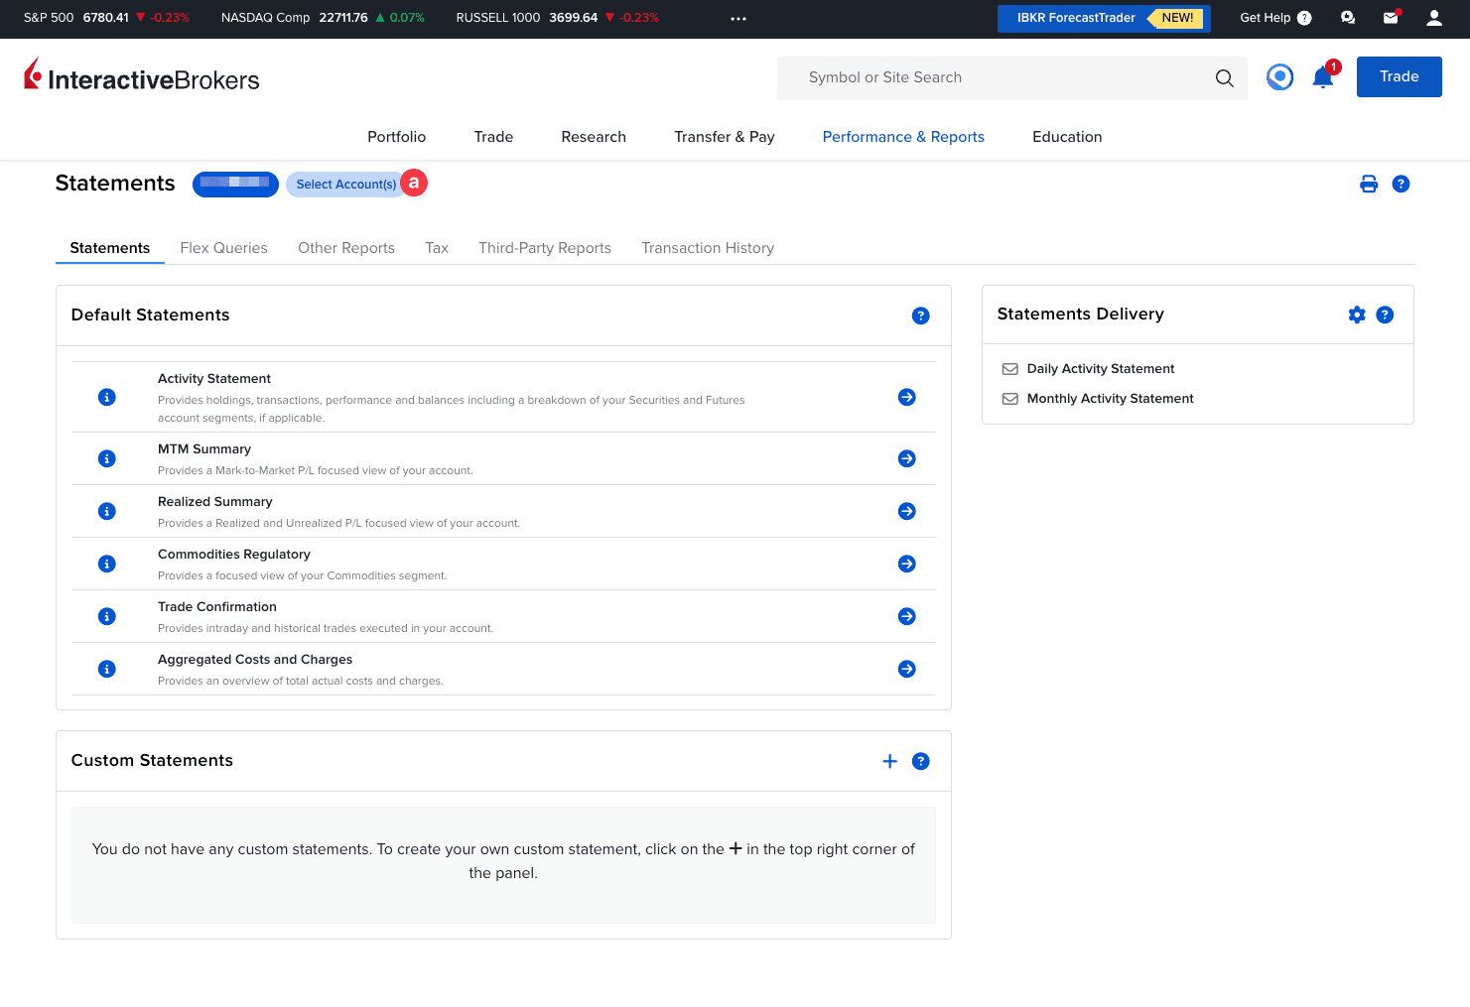Switch to the Flex Queries tab
Image resolution: width=1470 pixels, height=1007 pixels.
[x=223, y=248]
